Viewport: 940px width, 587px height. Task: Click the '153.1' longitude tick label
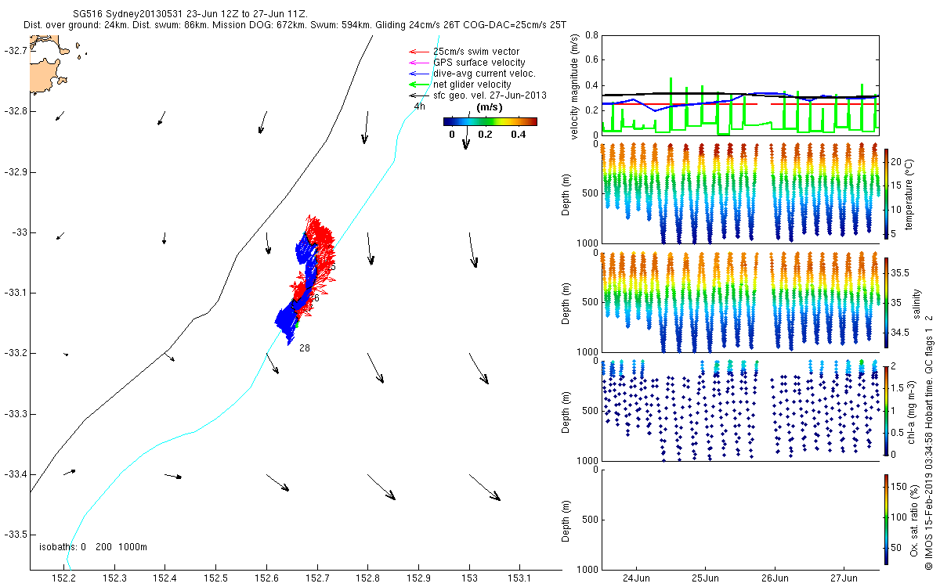(x=520, y=579)
